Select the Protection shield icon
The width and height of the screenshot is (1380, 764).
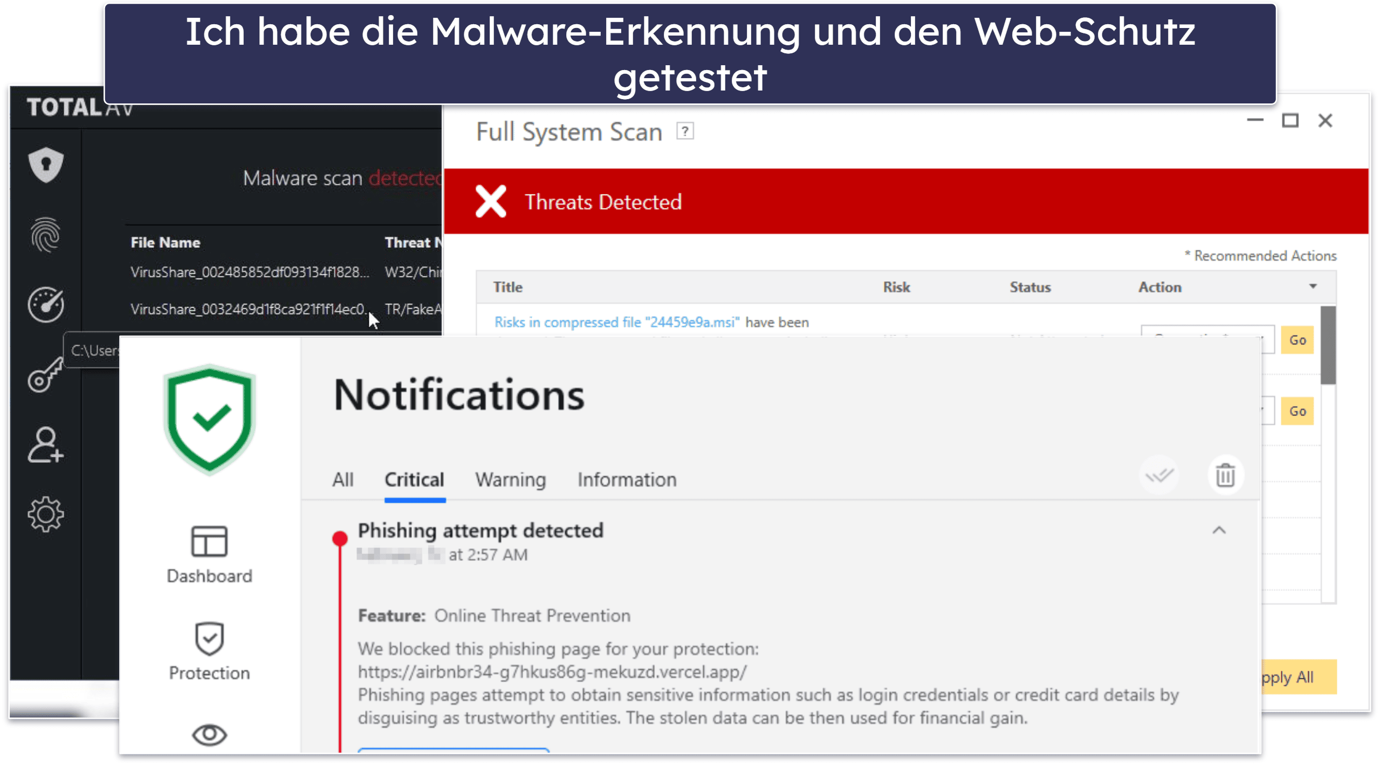coord(209,640)
